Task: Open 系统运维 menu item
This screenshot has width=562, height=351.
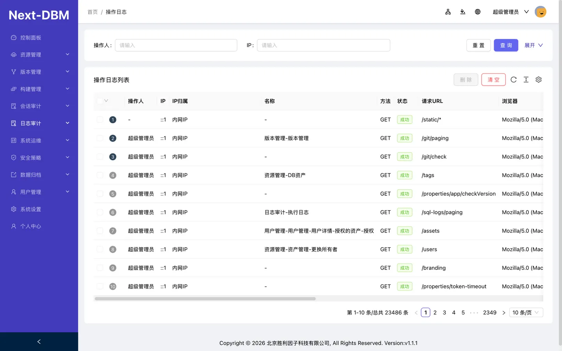Action: point(39,140)
